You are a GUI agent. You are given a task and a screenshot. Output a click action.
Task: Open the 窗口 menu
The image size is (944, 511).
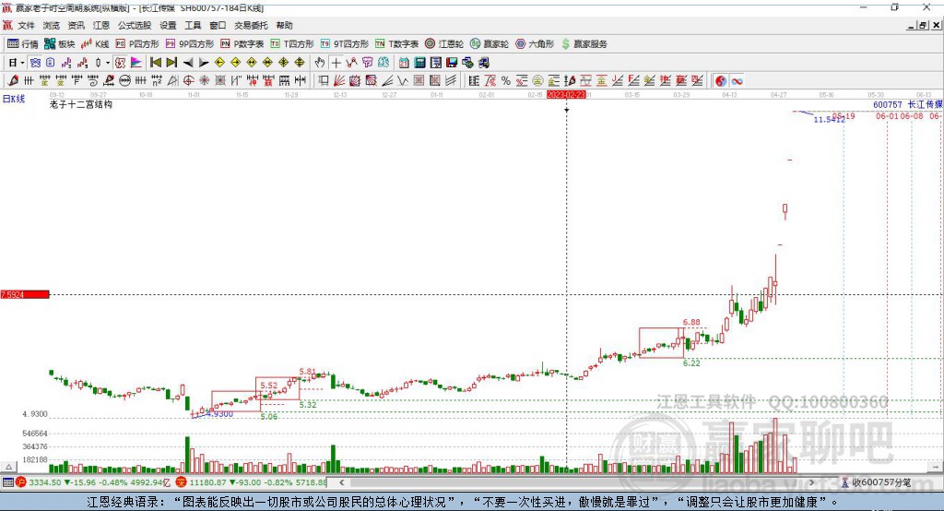[x=218, y=25]
